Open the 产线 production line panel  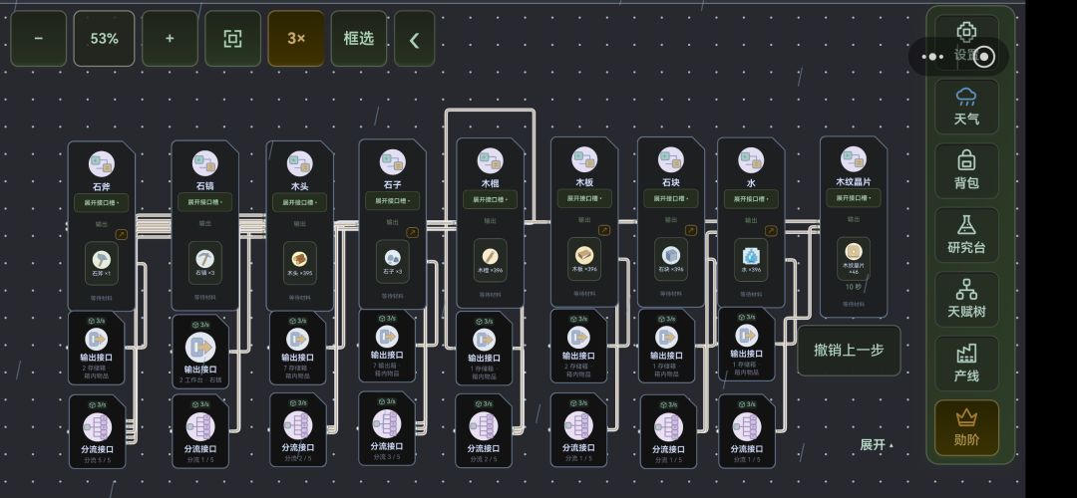click(966, 364)
